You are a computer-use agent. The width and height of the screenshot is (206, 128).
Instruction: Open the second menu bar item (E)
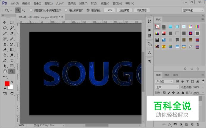[x=26, y=4]
